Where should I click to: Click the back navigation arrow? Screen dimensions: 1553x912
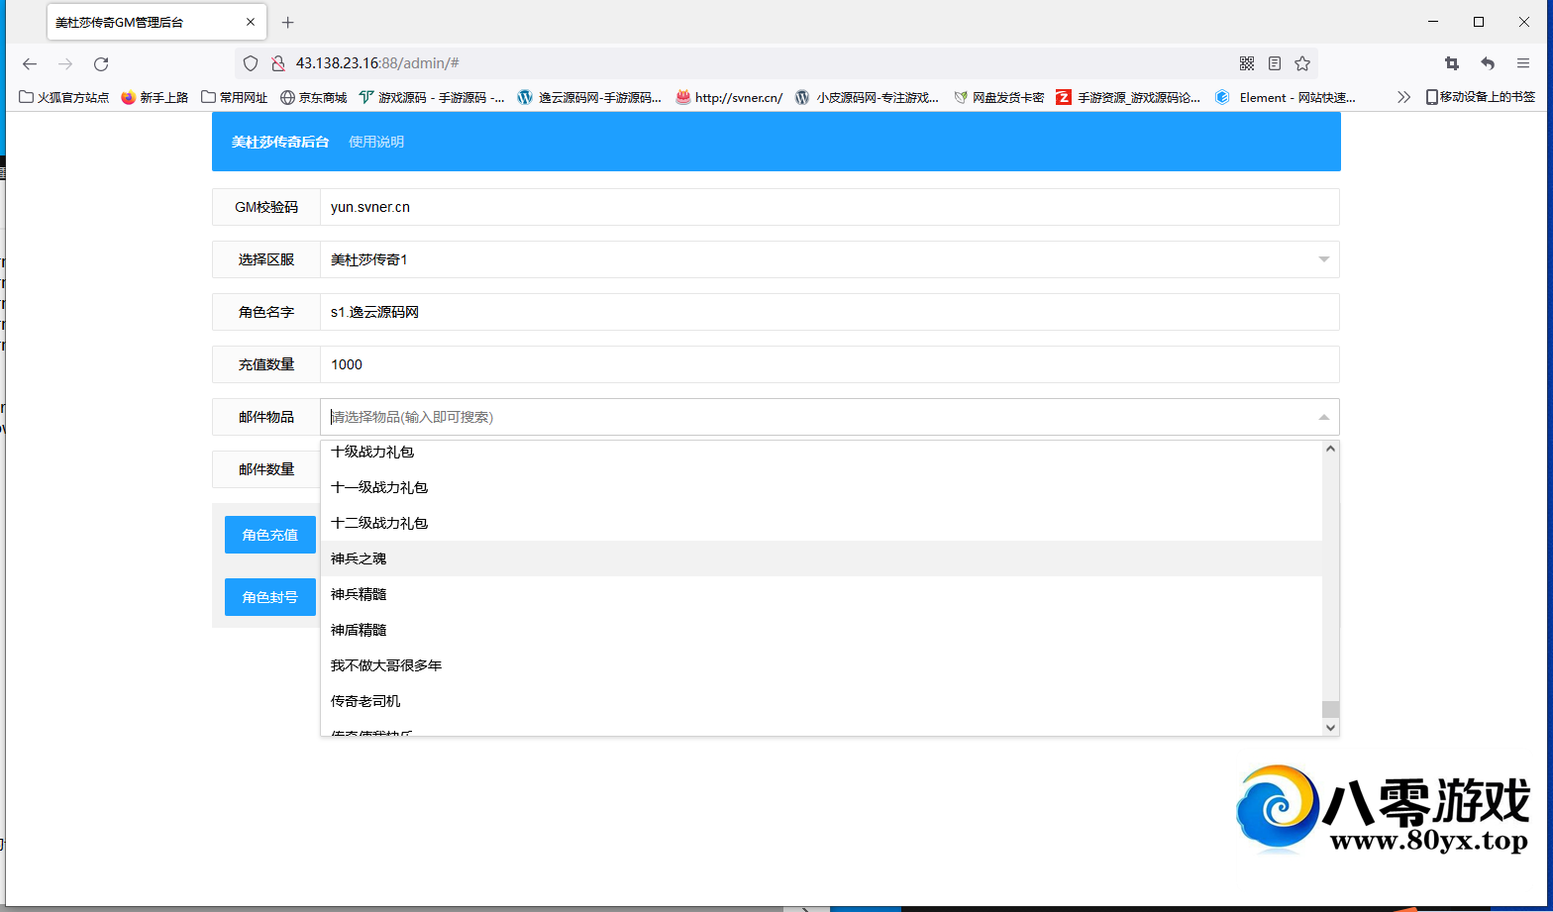[30, 63]
